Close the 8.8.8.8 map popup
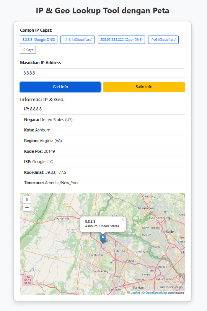The width and height of the screenshot is (207, 311). pos(123,219)
